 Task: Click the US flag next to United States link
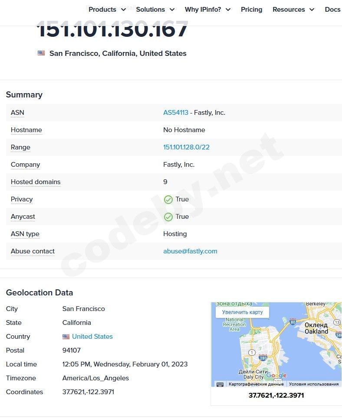point(66,337)
